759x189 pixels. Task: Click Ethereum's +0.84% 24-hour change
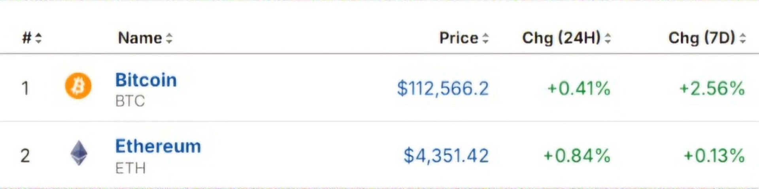(577, 156)
